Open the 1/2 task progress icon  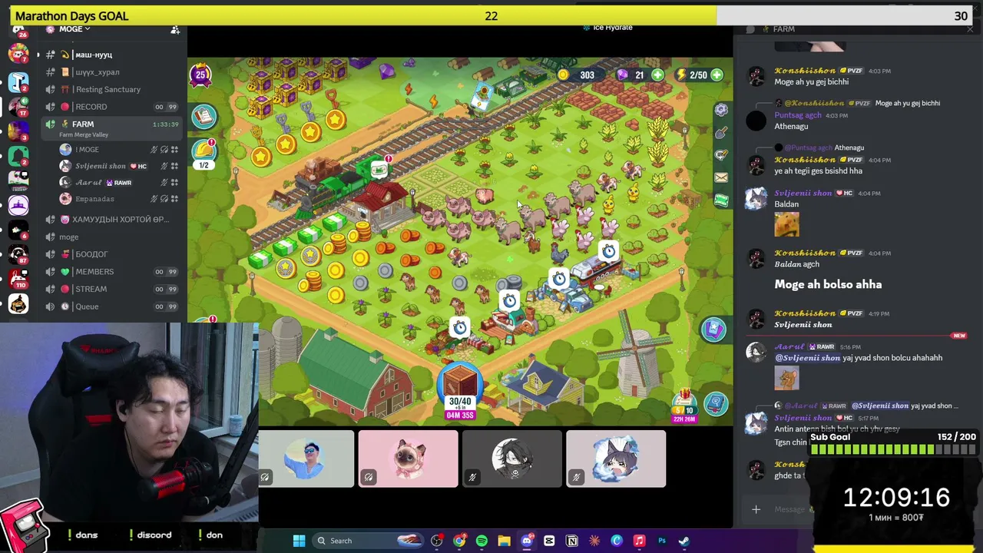click(204, 153)
